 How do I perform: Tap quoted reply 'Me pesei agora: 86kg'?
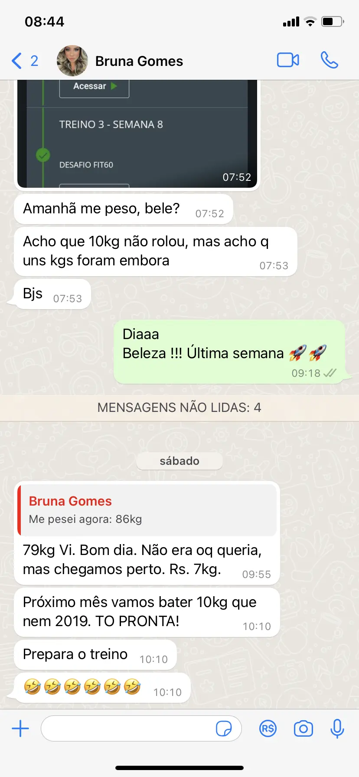147,510
